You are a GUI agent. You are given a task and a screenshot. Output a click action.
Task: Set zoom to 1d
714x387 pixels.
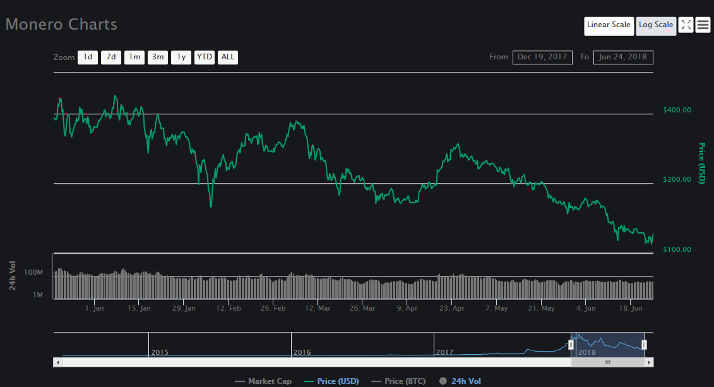point(88,57)
